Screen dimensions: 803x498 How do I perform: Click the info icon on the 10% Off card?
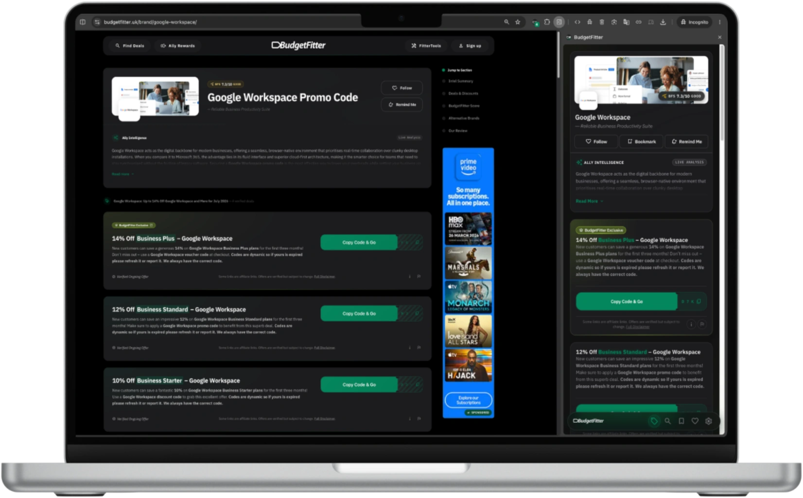pyautogui.click(x=410, y=418)
